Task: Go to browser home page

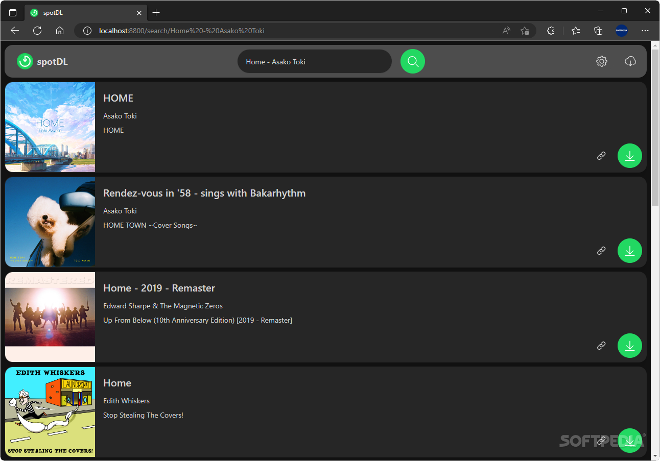Action: click(60, 31)
